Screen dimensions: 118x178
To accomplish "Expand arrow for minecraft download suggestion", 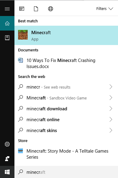I will (x=111, y=108).
